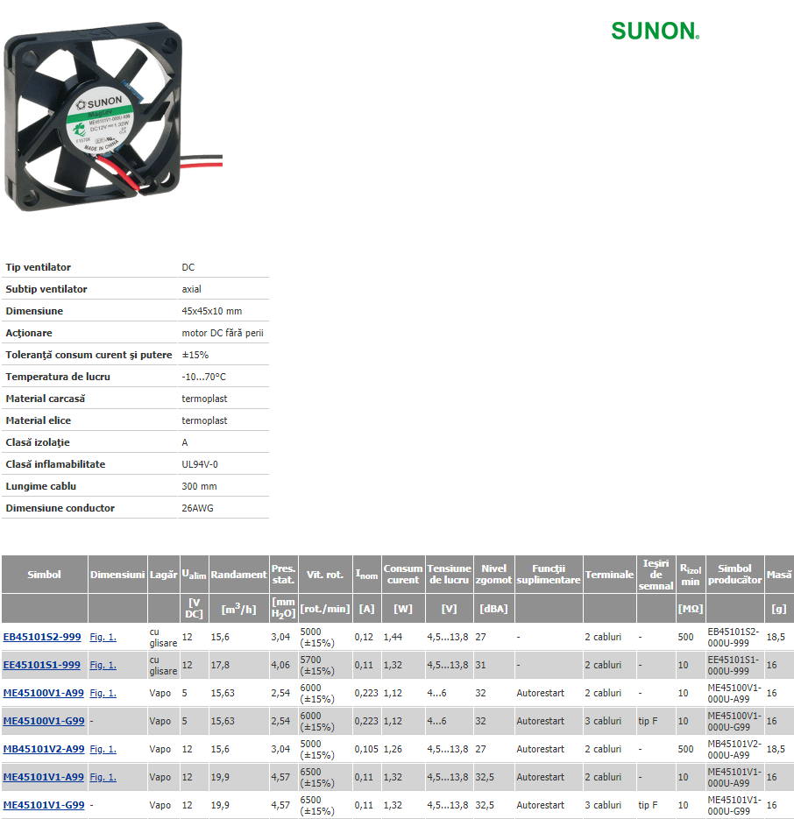Select manufacturer symbol 'MB45101V2-000U-A99' cell
The image size is (794, 819).
734,749
